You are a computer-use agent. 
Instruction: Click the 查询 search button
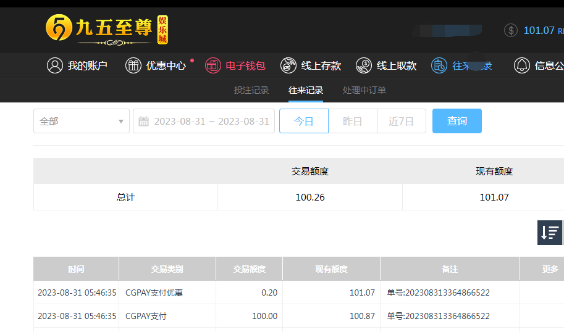tap(457, 121)
